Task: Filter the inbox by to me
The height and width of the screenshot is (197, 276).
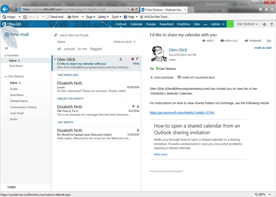Action: (82, 49)
